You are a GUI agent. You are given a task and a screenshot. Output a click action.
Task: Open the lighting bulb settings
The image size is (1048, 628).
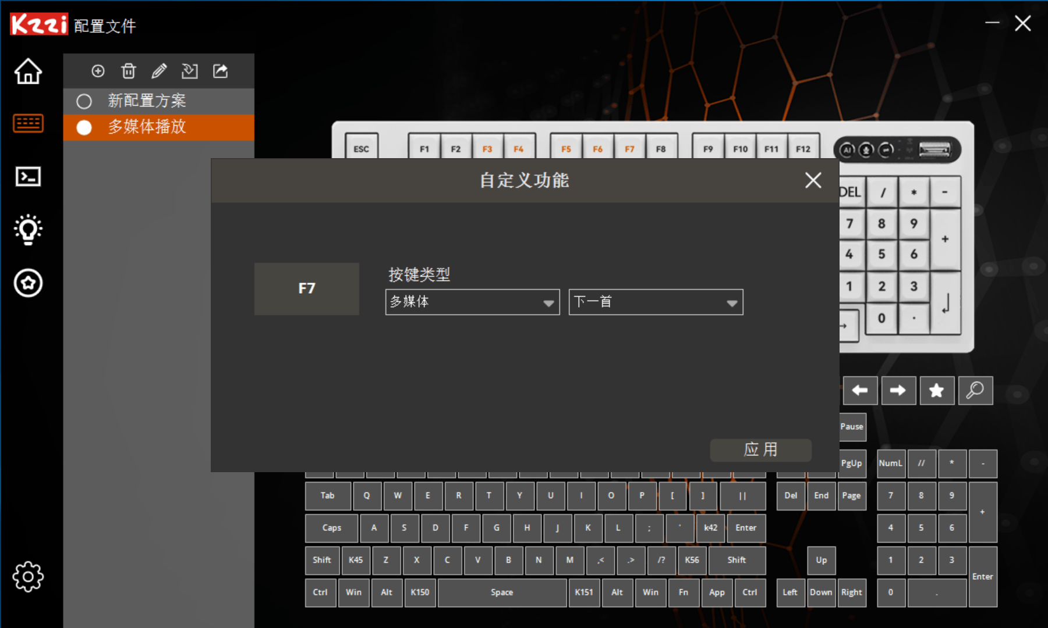pyautogui.click(x=28, y=230)
